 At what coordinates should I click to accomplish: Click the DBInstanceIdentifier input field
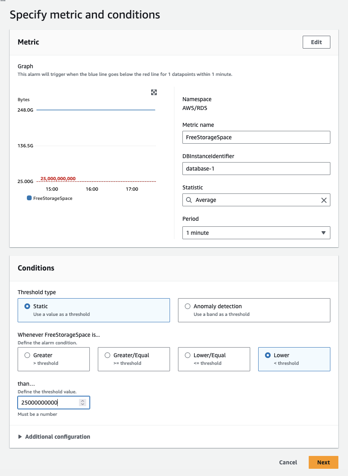tap(256, 169)
